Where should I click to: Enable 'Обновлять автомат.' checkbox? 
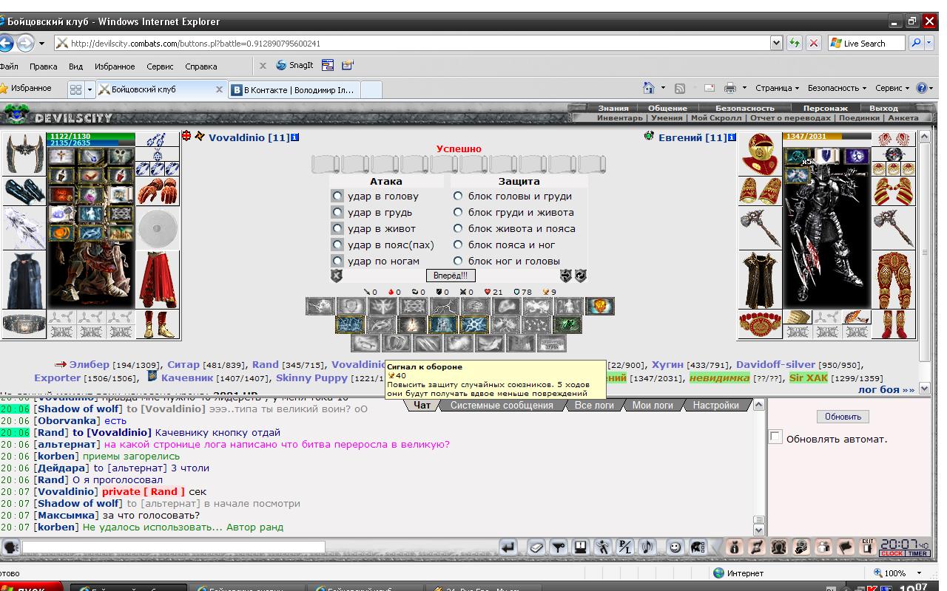[x=775, y=437]
